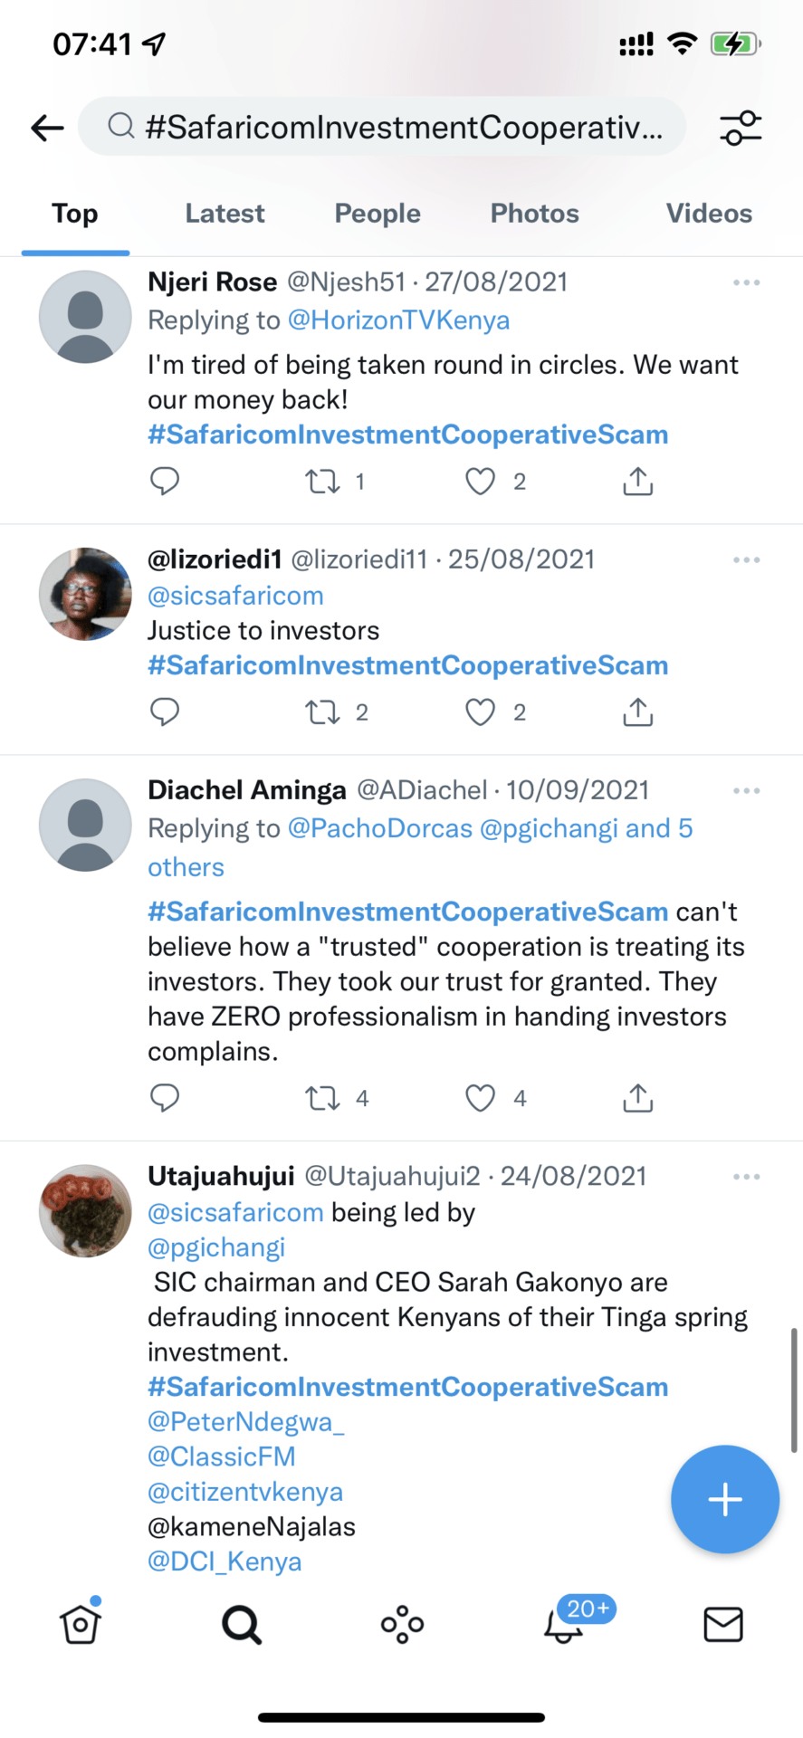The width and height of the screenshot is (803, 1738).
Task: Share Diachel Aminga's tweet
Action: pyautogui.click(x=637, y=1098)
